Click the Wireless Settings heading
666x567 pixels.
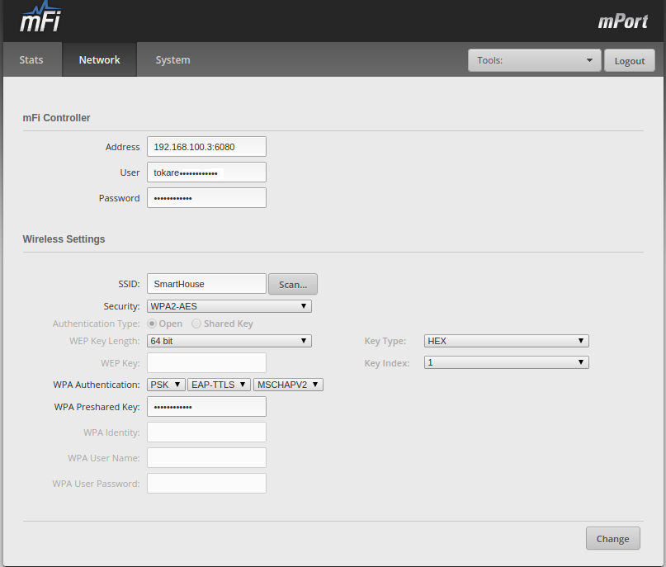pyautogui.click(x=64, y=239)
